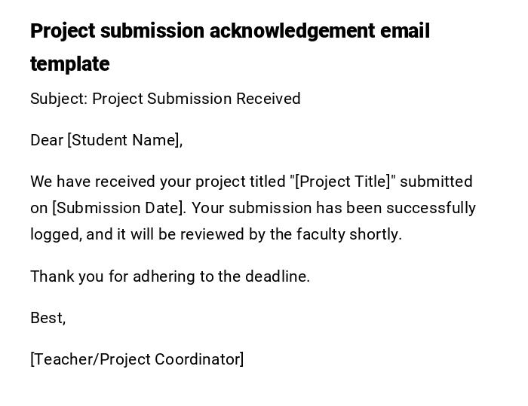Viewport: 528px width, 406px height.
Task: Click the word 'Received' in the subject line
Action: coord(269,99)
